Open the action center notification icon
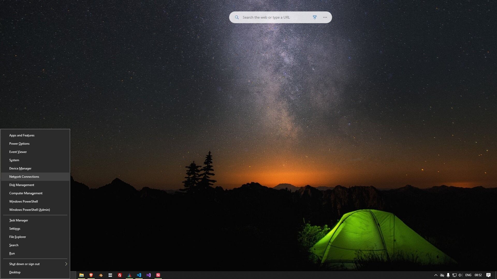Image resolution: width=497 pixels, height=279 pixels. pos(488,275)
